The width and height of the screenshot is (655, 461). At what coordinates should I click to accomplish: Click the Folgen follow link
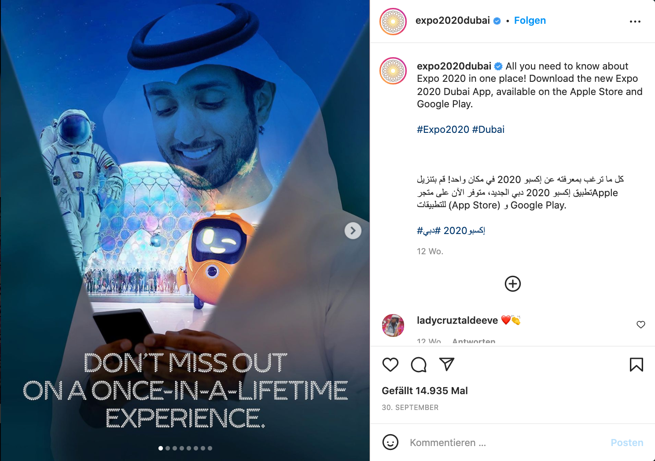530,21
